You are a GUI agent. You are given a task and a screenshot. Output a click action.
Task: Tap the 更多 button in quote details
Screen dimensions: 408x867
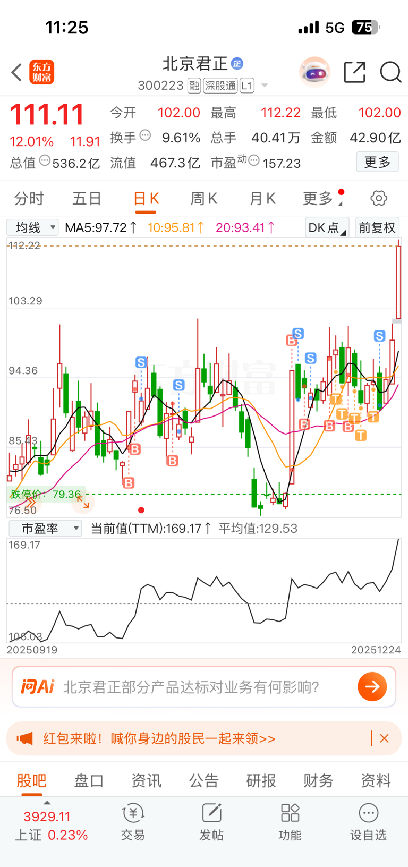(377, 161)
